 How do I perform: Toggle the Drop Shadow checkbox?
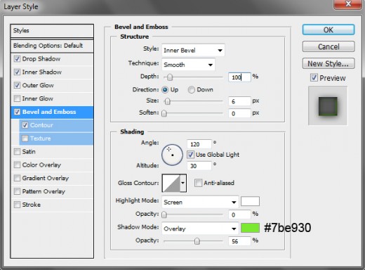(x=17, y=58)
